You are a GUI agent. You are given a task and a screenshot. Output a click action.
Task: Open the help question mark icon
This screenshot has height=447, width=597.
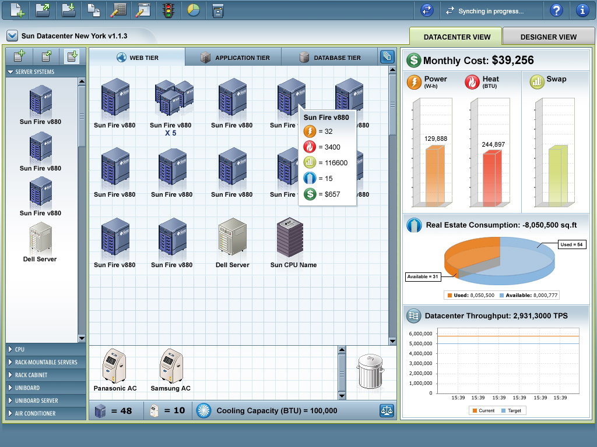coord(556,10)
